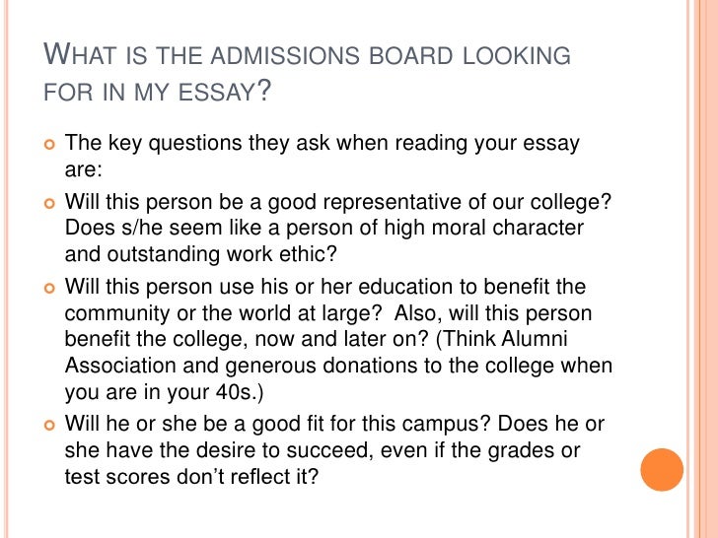Click the final line "test scores don't reflect it?"
Viewport: 718px width, 538px height.
tap(190, 475)
